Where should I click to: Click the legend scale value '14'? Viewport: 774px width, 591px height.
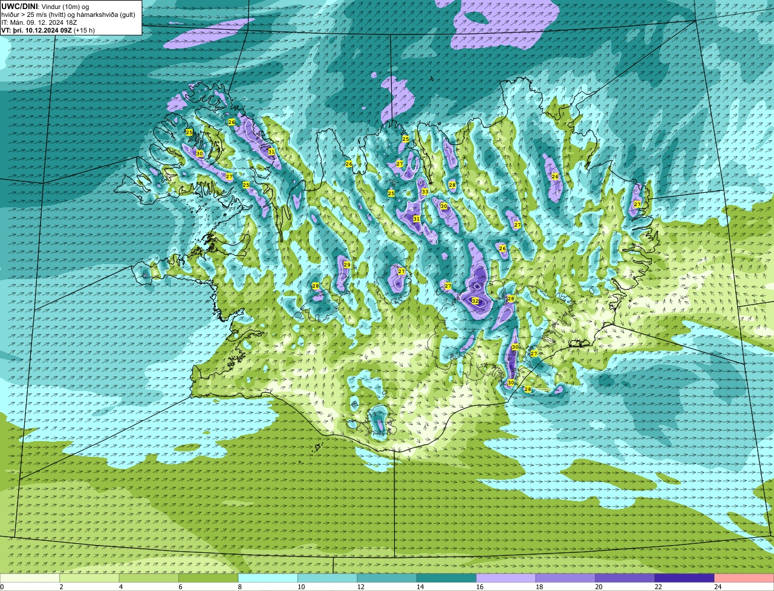420,587
